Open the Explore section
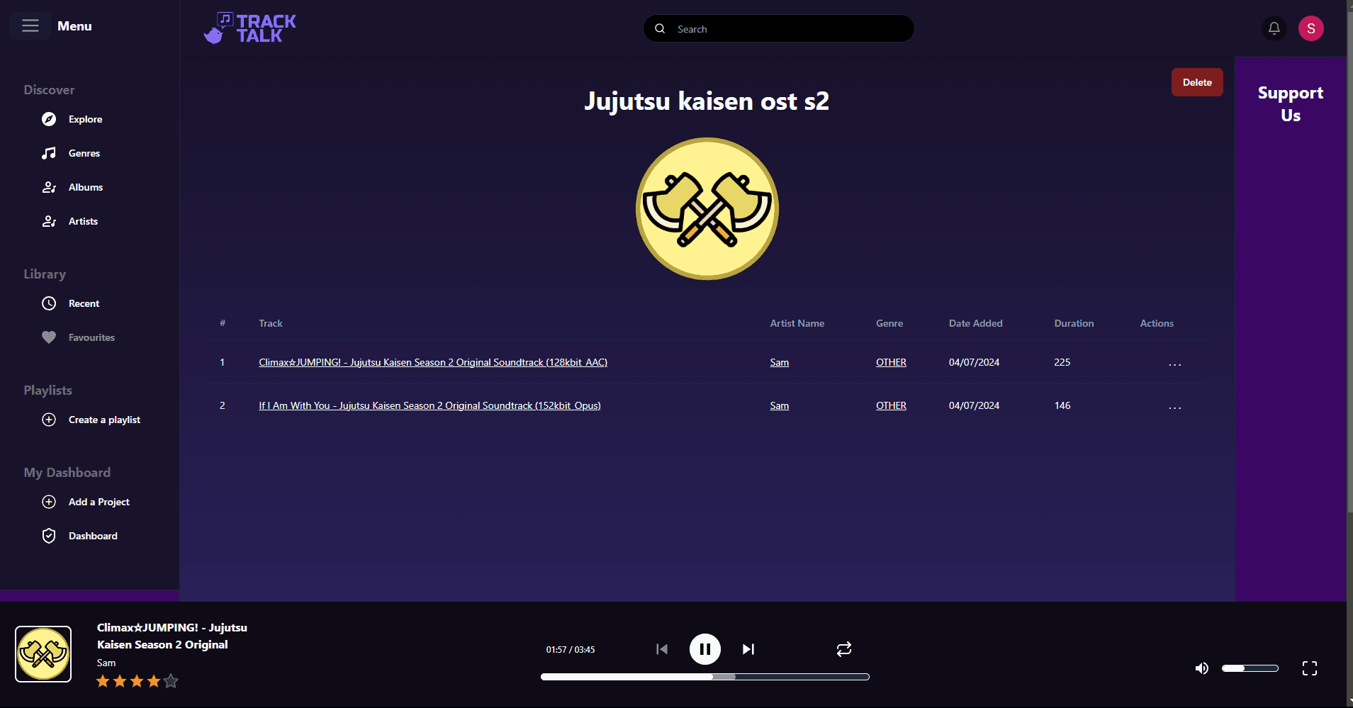This screenshot has height=708, width=1353. [85, 119]
